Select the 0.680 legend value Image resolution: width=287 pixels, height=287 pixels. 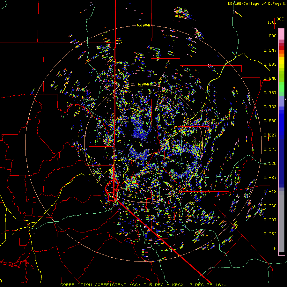[270, 121]
